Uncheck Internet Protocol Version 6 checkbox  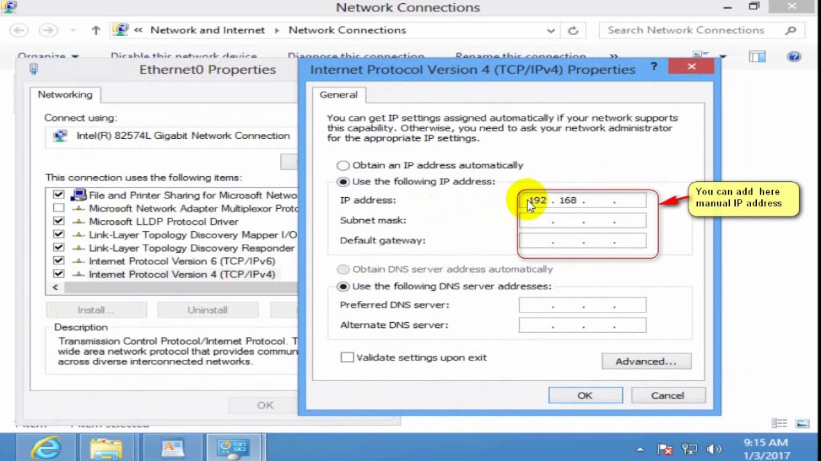pos(58,261)
